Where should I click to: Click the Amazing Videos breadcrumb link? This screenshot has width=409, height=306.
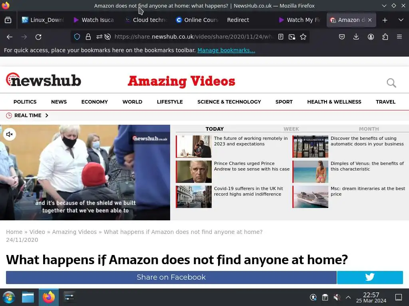(74, 232)
